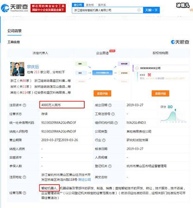Click 吉林娃哈哈莲花山食品... company entry
The image size is (193, 208).
(x=53, y=87)
